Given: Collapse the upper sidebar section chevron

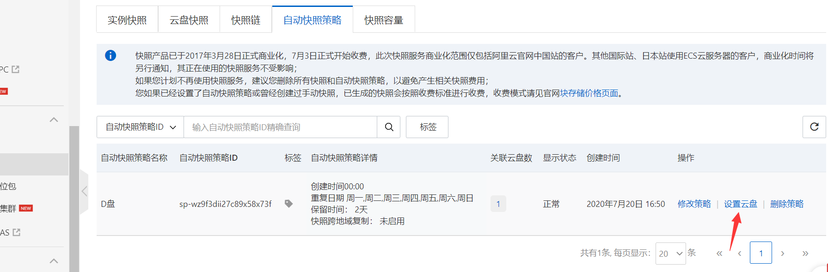Looking at the screenshot, I should tap(54, 120).
